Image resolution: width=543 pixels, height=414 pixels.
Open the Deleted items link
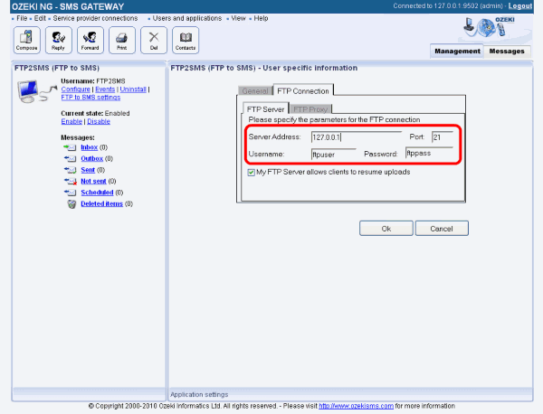101,204
